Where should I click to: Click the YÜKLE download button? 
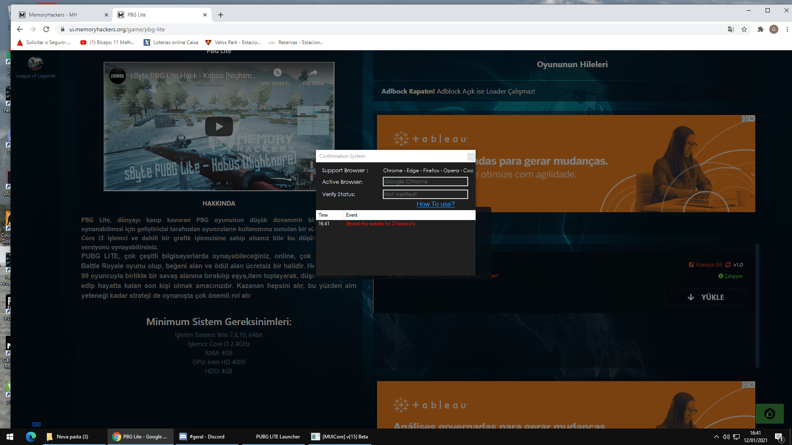coord(706,297)
